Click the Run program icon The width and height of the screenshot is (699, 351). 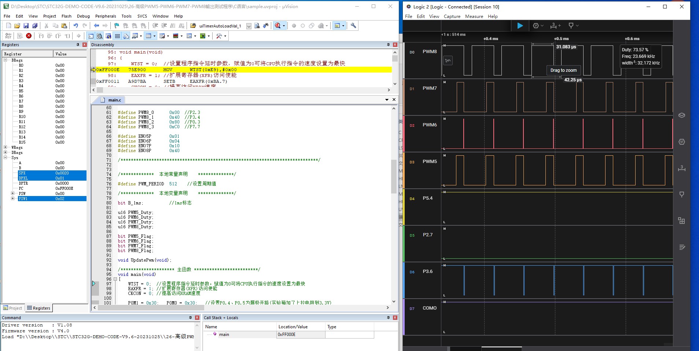20,36
